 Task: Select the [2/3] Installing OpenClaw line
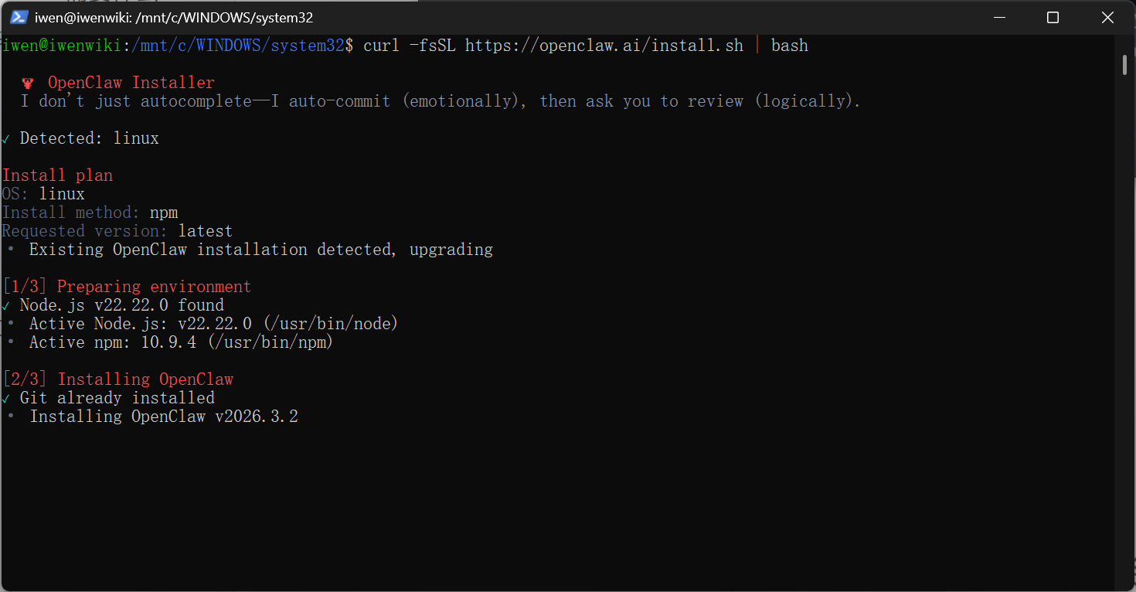[117, 379]
